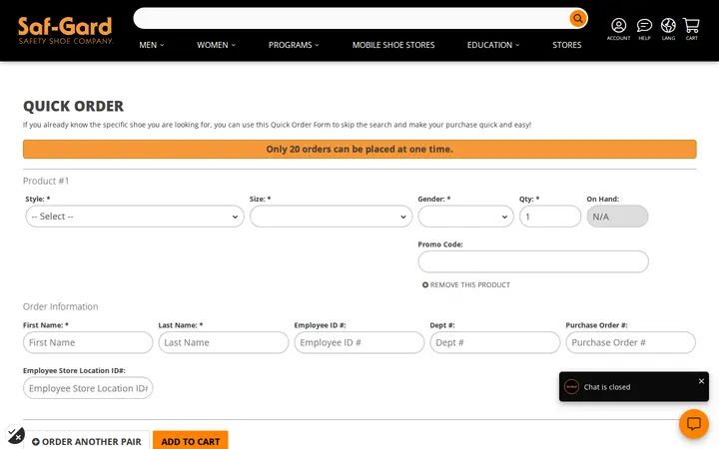The width and height of the screenshot is (719, 449).
Task: Open the Stores page
Action: (567, 45)
